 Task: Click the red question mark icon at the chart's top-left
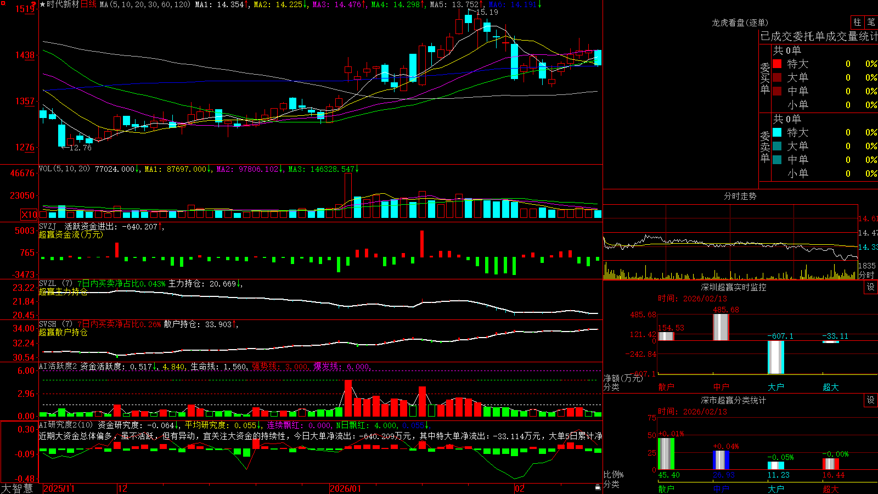33,4
